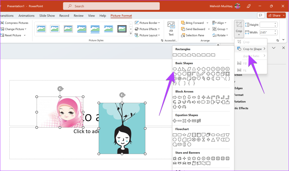This screenshot has height=171, width=289.
Task: Choose the Lightning Bolt shape
Action: click(203, 78)
